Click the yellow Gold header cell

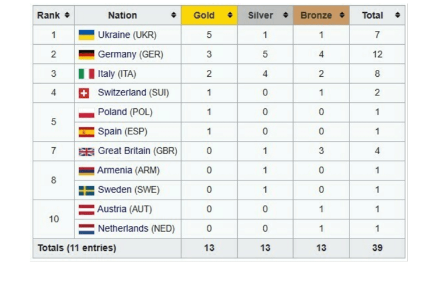click(209, 15)
